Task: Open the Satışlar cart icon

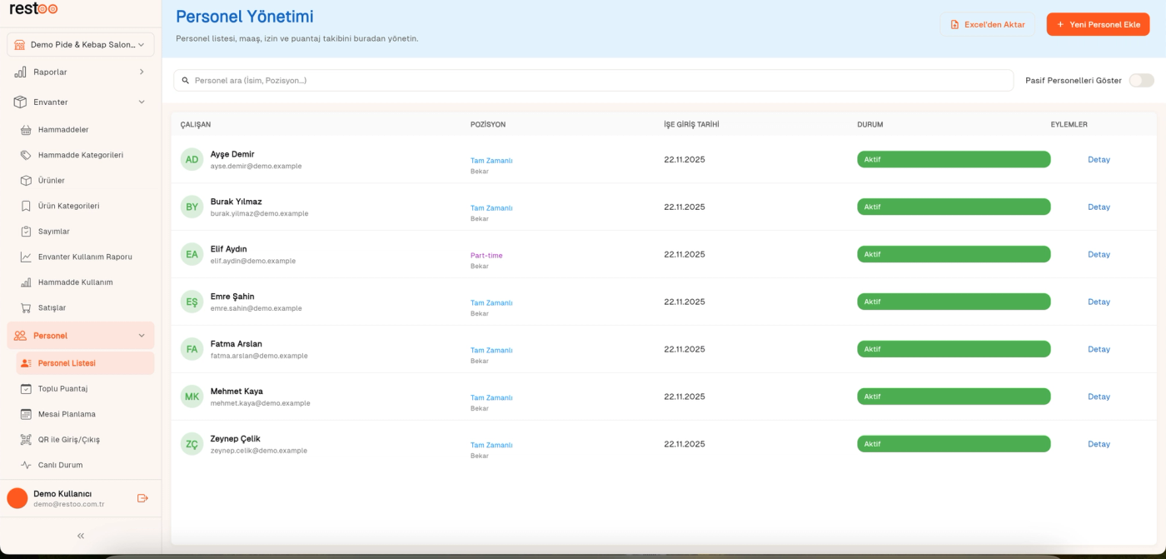Action: coord(26,307)
